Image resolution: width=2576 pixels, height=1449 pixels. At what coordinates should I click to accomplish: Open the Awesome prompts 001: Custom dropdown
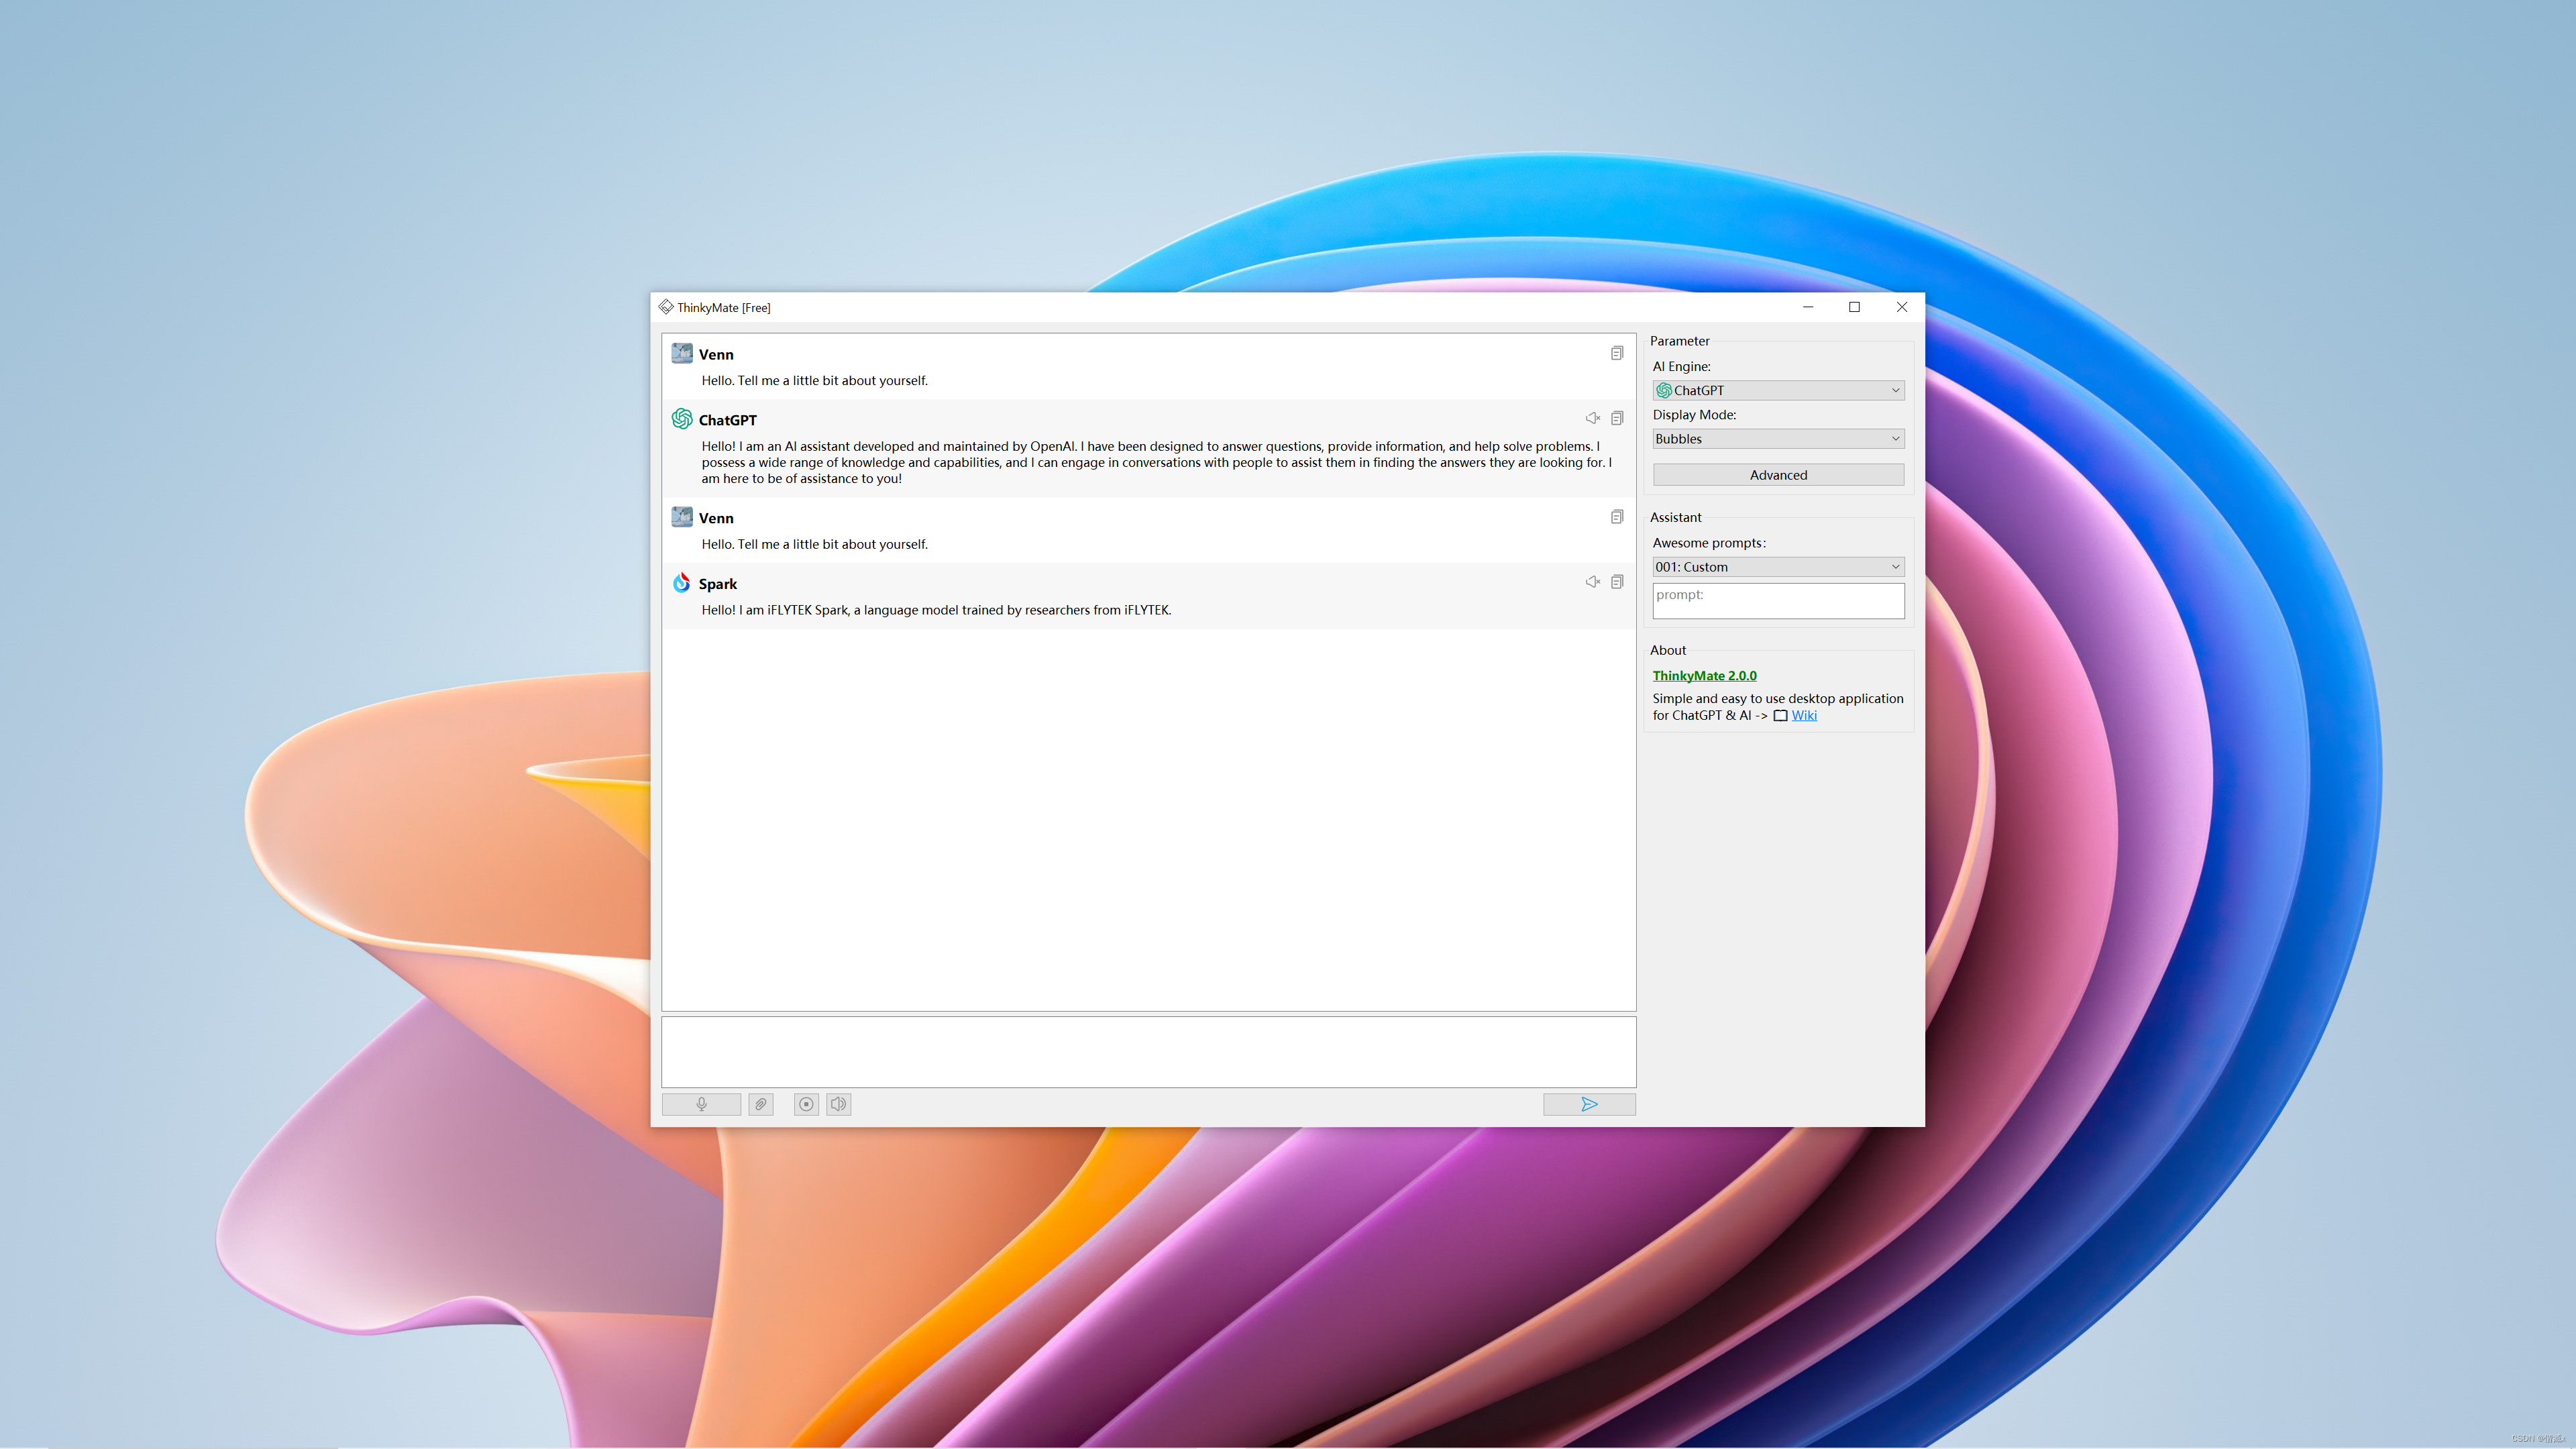click(1777, 567)
